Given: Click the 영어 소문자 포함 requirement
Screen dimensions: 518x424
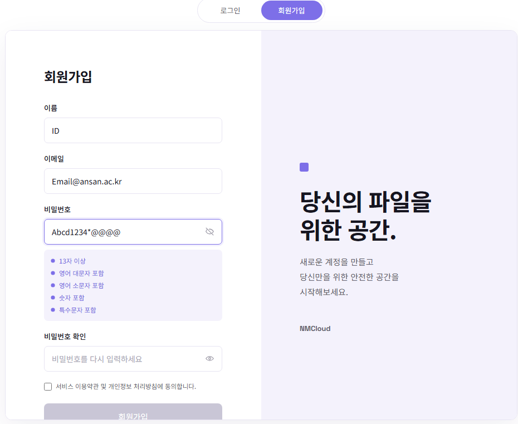Looking at the screenshot, I should 77,285.
